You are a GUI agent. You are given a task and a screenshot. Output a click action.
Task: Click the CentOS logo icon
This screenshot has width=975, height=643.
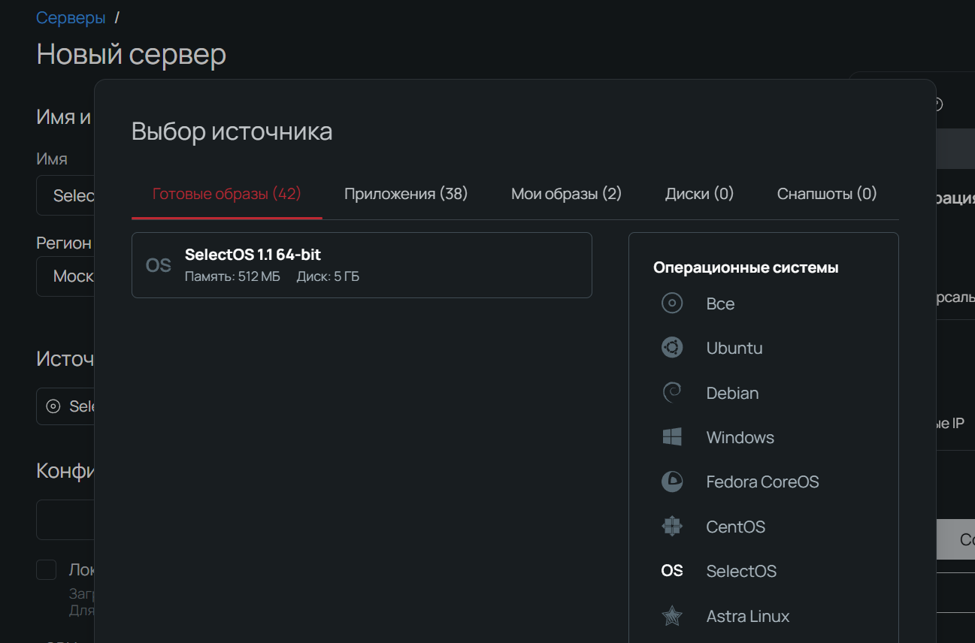(671, 527)
